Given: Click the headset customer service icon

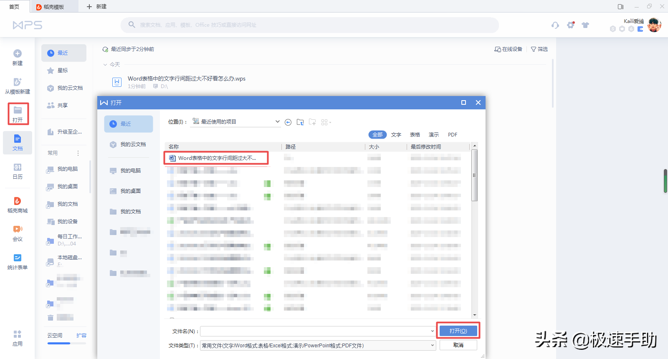Looking at the screenshot, I should coord(555,25).
